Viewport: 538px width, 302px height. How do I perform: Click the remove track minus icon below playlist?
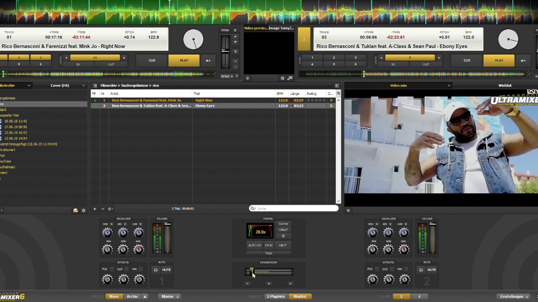103,209
